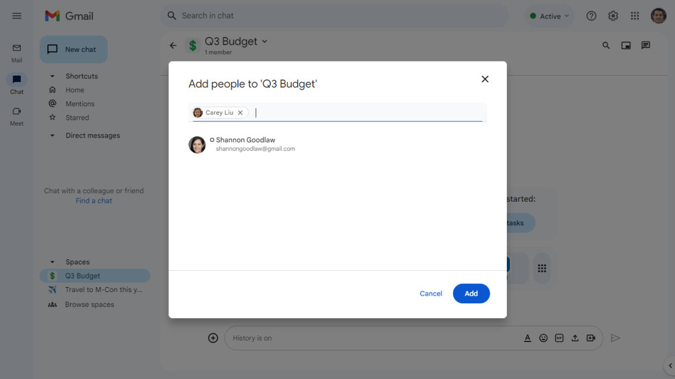Search within the Q3 Budget space

tap(606, 45)
